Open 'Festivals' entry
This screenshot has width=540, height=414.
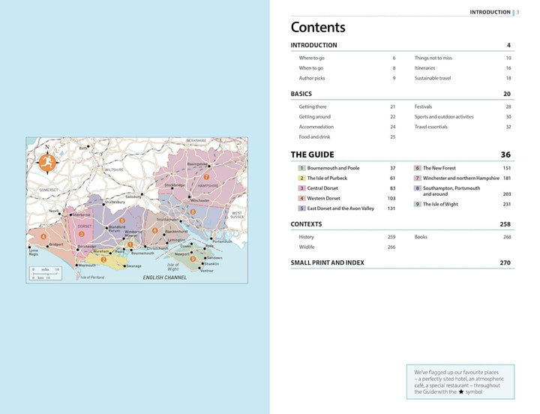[x=423, y=106]
